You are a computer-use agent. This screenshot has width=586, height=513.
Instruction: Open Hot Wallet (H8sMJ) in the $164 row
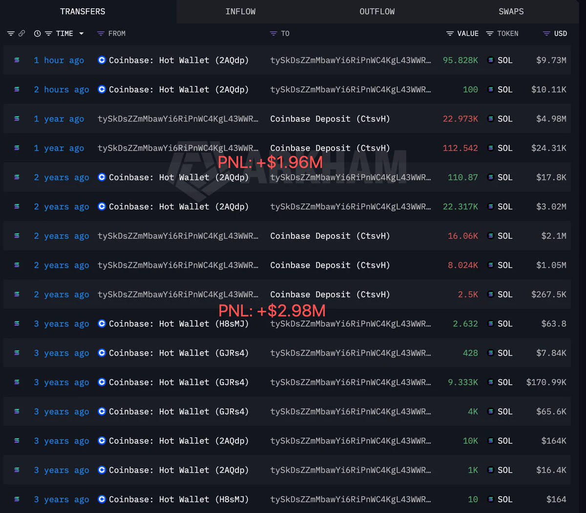(x=179, y=499)
